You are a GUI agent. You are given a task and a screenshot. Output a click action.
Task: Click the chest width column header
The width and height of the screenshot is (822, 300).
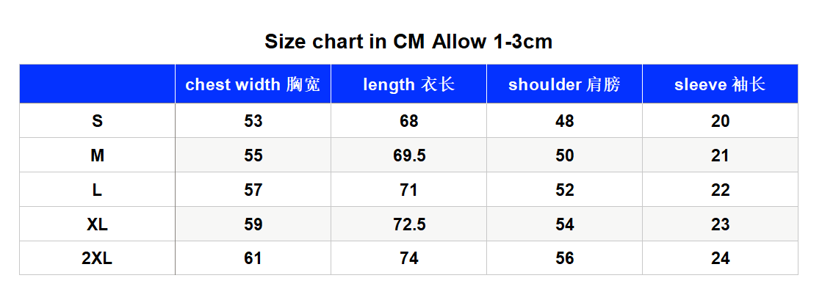[x=253, y=84]
